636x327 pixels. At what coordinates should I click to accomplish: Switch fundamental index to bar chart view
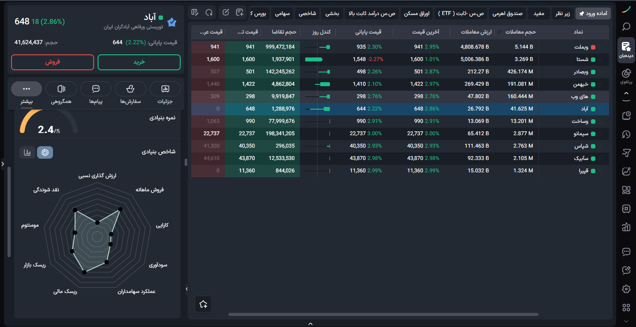[27, 152]
